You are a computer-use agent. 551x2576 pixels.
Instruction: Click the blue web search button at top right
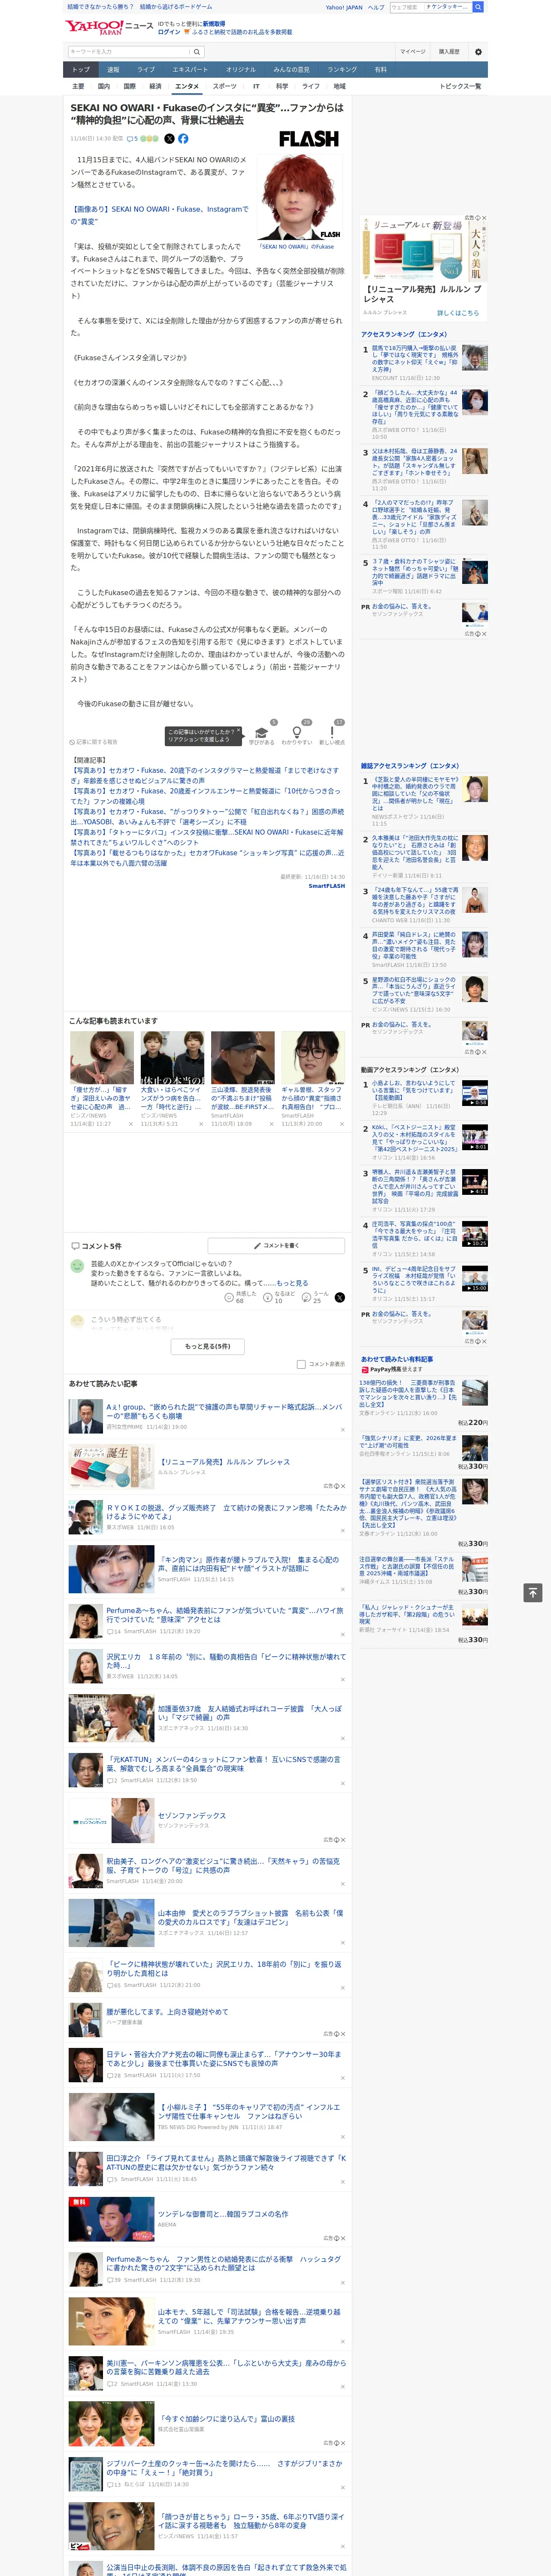tap(478, 7)
